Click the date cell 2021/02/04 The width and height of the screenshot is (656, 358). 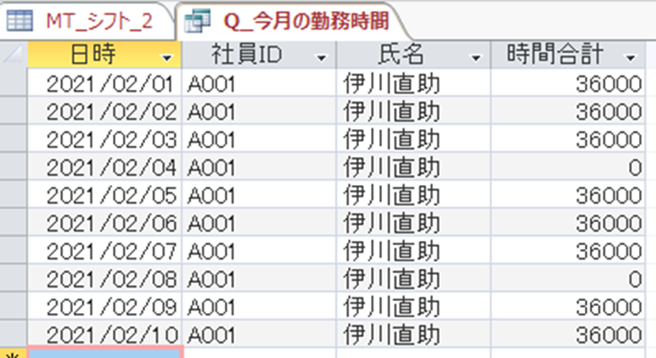click(x=109, y=167)
